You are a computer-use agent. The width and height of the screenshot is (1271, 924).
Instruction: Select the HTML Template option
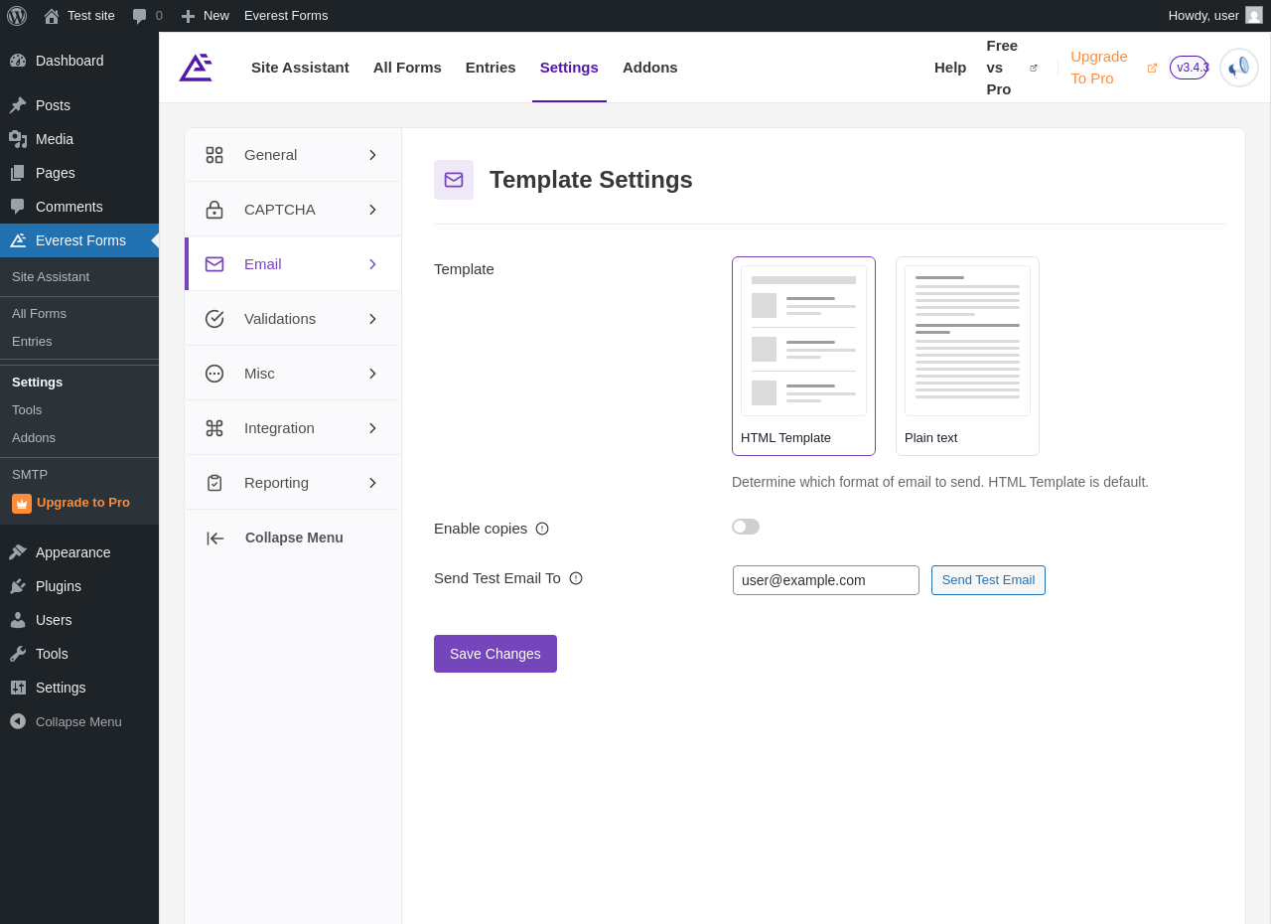[803, 356]
